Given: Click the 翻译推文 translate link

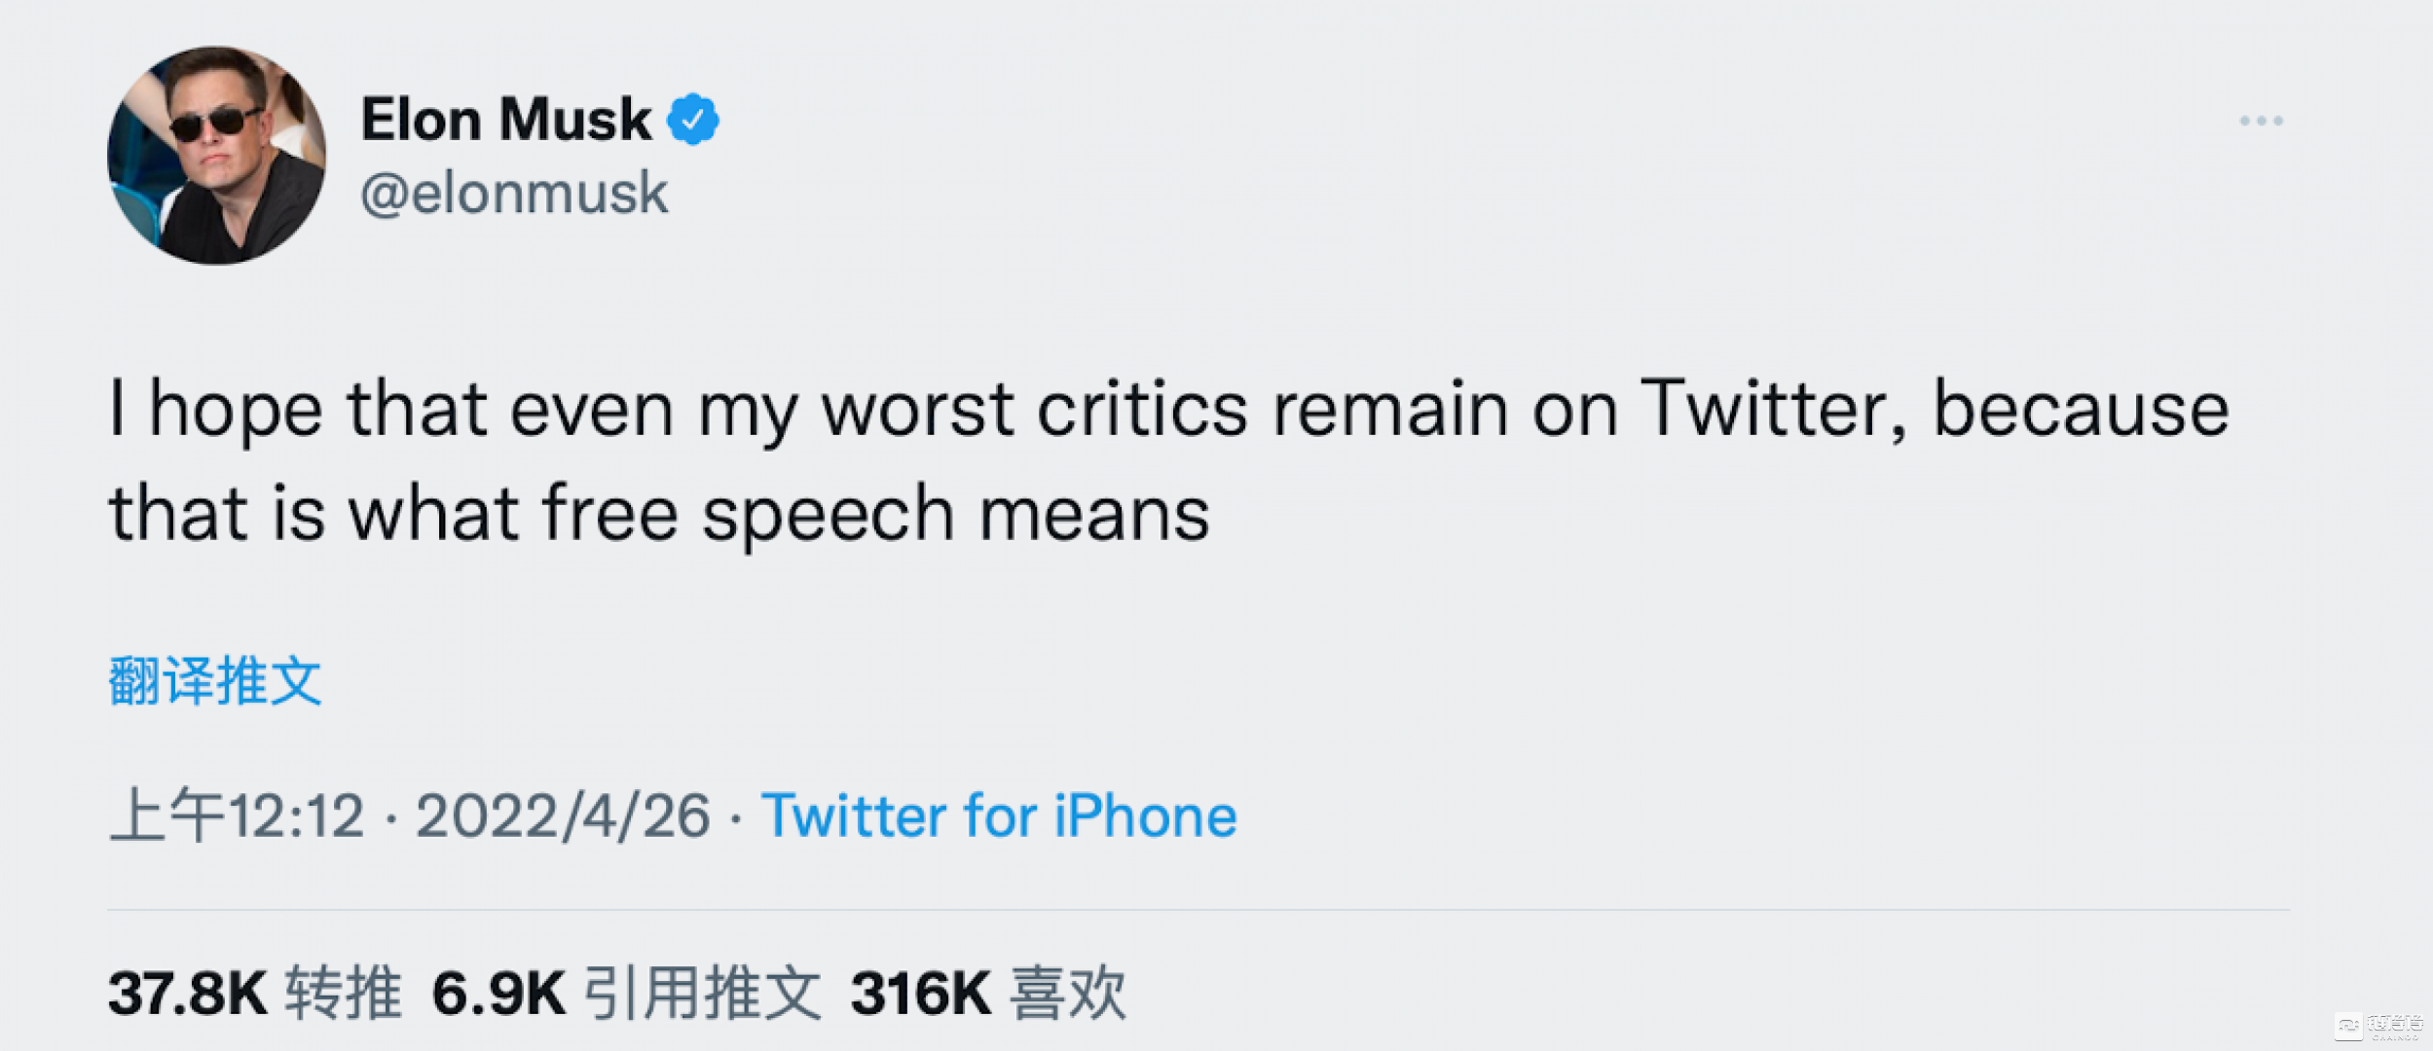Looking at the screenshot, I should [x=214, y=680].
